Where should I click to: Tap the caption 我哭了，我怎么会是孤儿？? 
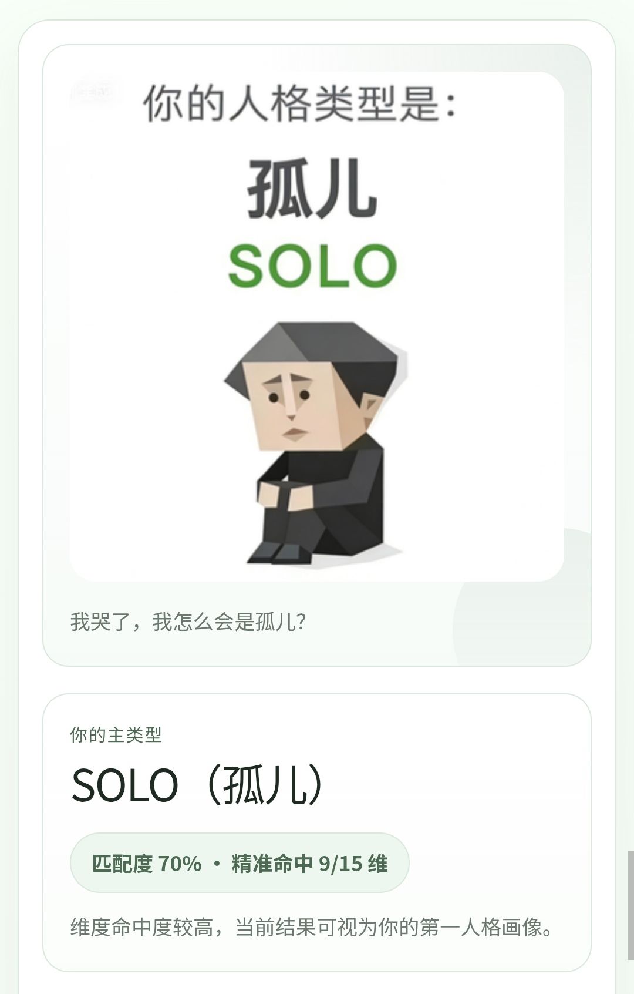click(188, 622)
